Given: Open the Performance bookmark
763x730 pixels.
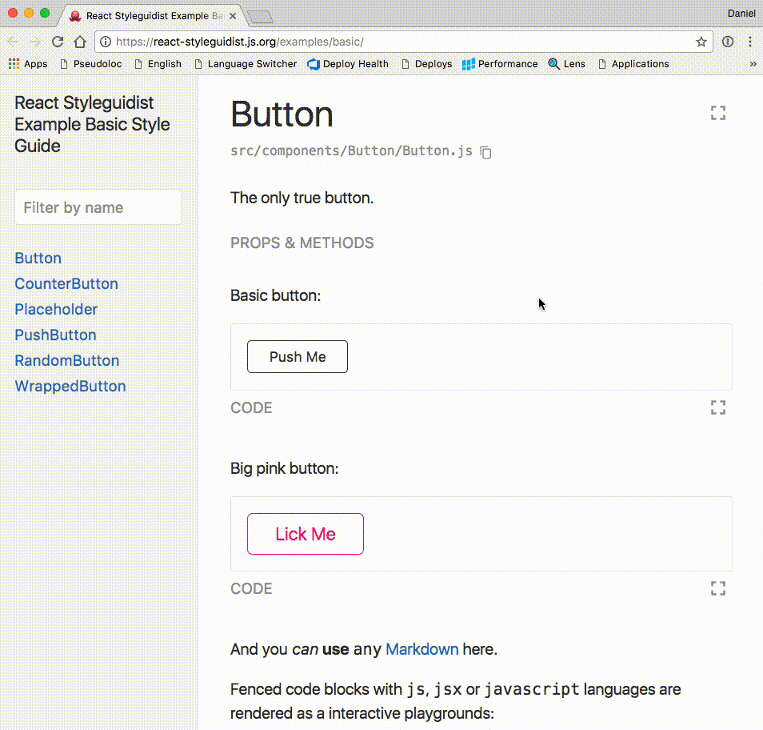Looking at the screenshot, I should click(x=500, y=64).
